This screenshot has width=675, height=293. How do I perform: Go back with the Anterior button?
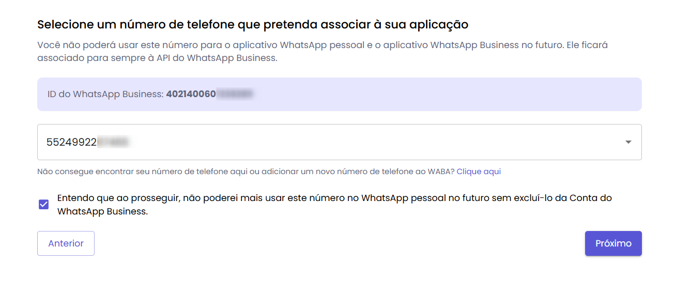[66, 243]
